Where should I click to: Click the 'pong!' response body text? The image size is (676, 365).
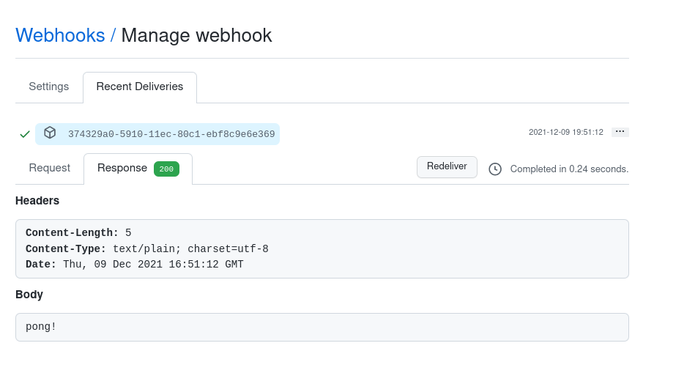tap(41, 326)
